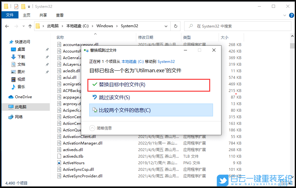Open the address bar dropdown arrow
The height and width of the screenshot is (188, 296).
pos(166,26)
